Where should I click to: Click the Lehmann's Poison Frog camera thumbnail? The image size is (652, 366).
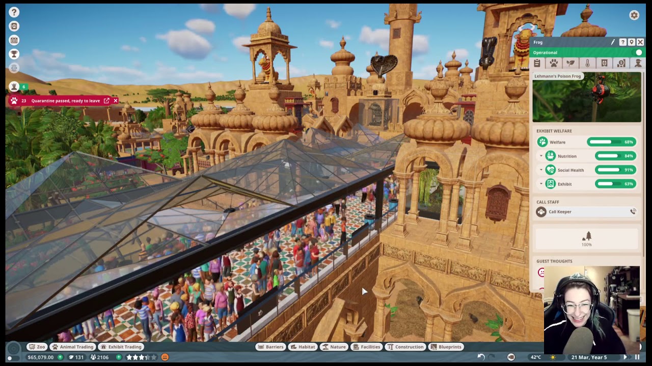[587, 97]
